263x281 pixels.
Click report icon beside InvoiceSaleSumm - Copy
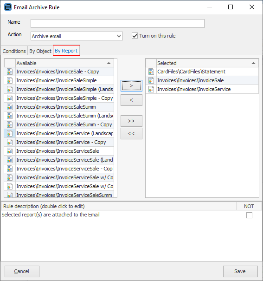[10, 124]
